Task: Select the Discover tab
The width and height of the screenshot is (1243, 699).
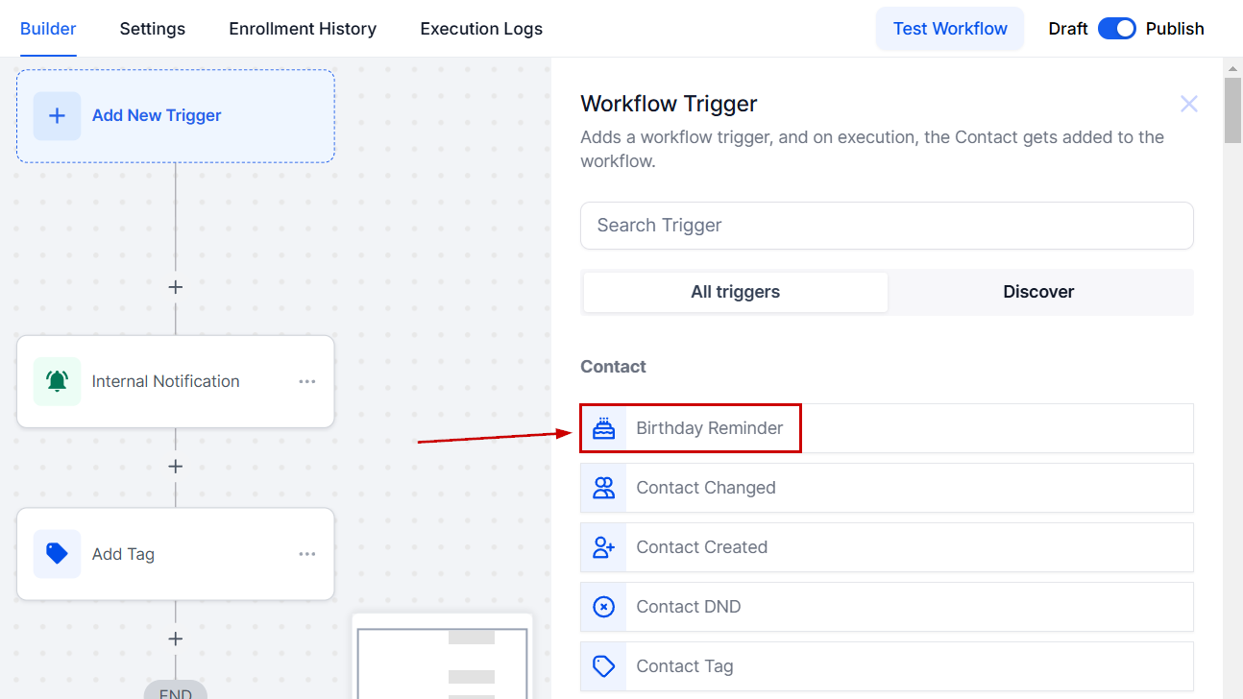Action: coord(1038,292)
